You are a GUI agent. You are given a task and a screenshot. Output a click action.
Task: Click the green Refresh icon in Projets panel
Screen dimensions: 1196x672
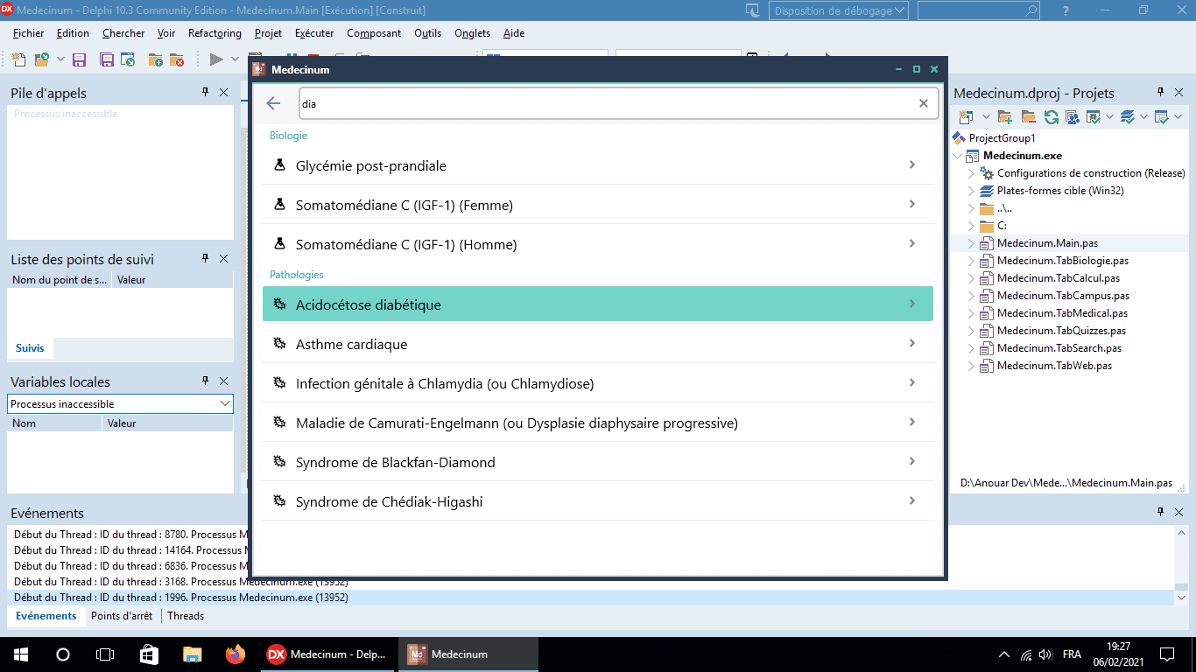point(1051,116)
